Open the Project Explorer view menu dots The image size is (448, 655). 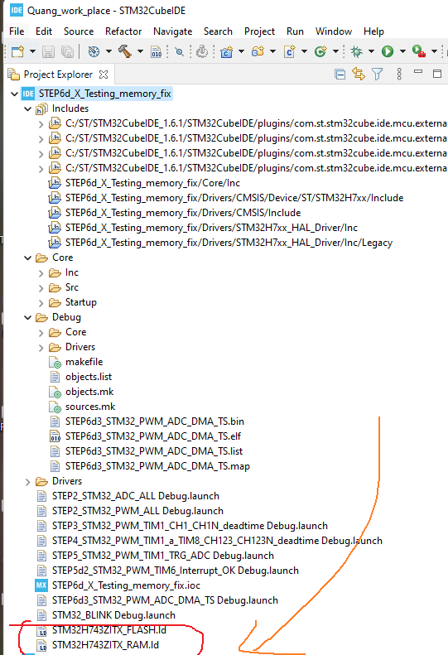click(399, 74)
